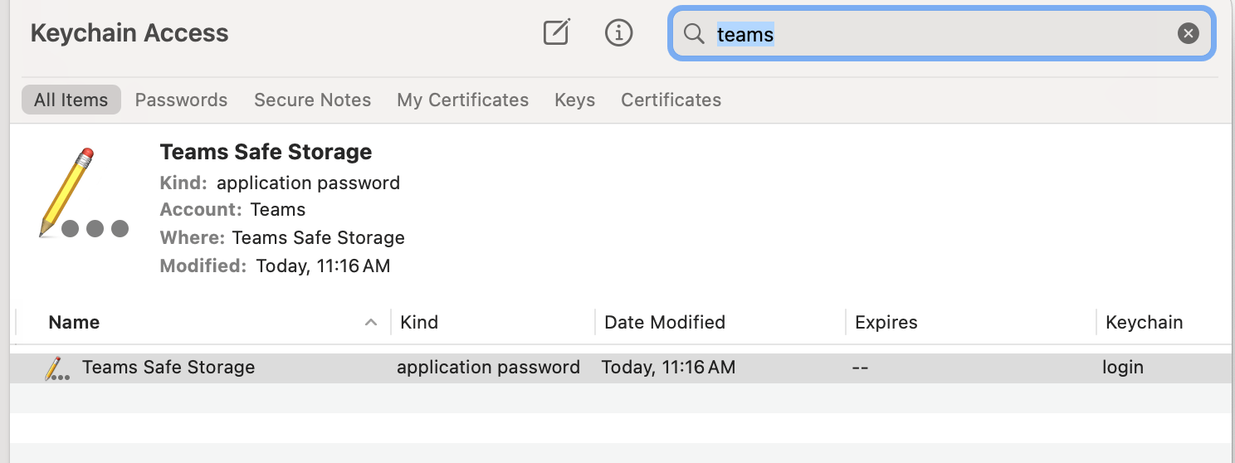Show the My Certificates tab

(462, 100)
